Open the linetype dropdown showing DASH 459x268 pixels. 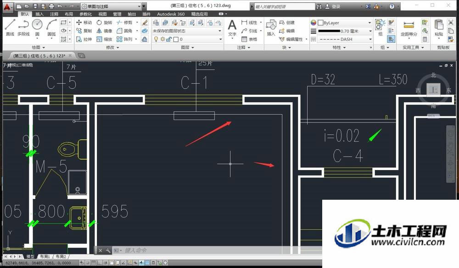click(345, 39)
